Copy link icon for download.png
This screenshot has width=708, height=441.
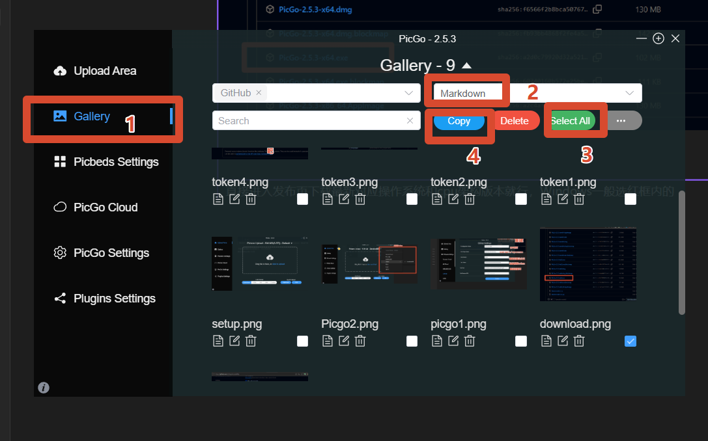click(546, 341)
